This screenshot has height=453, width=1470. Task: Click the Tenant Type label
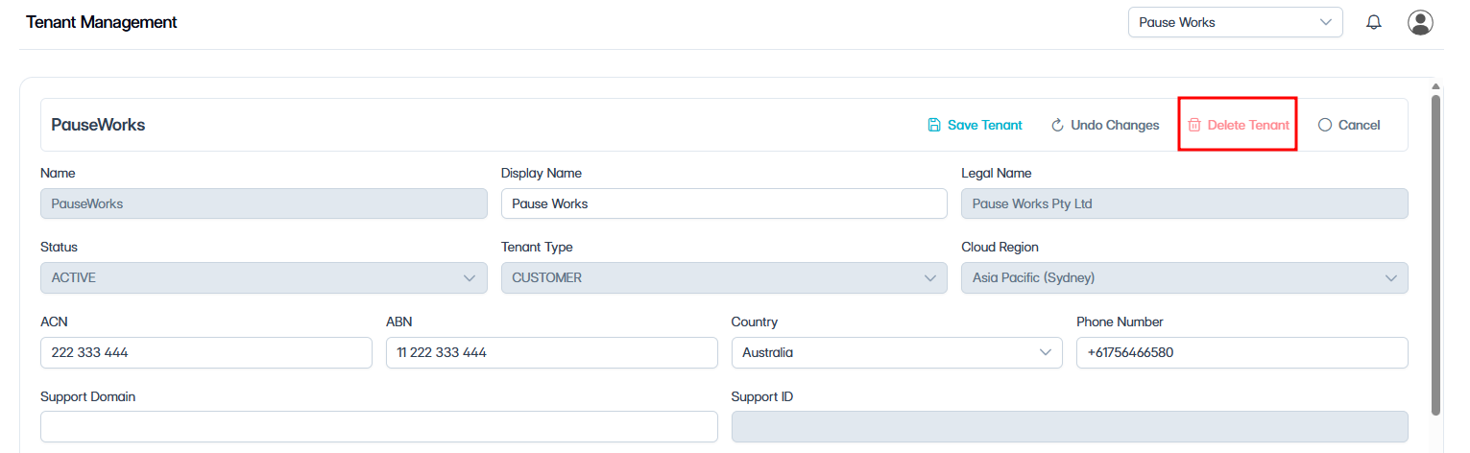537,248
